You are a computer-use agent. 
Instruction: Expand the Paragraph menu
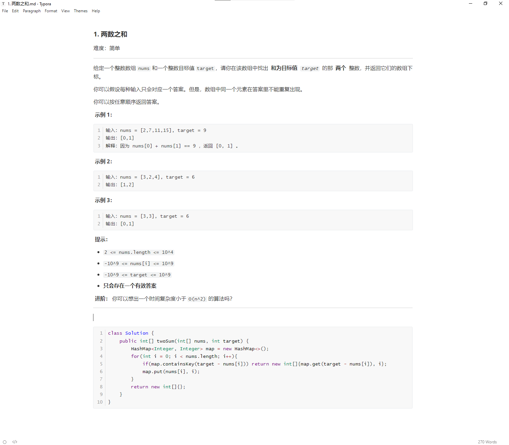point(32,11)
